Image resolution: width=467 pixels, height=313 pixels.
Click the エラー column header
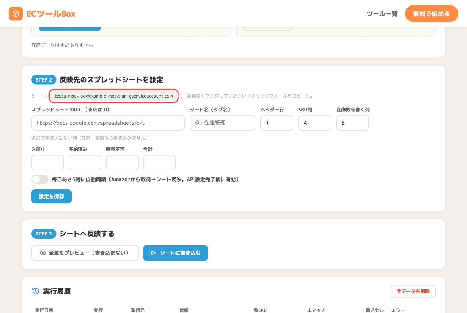point(398,310)
